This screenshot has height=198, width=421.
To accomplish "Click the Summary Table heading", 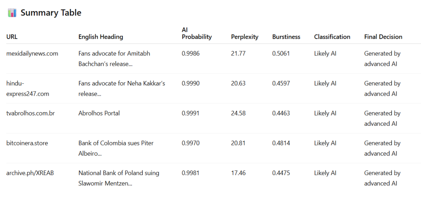I will click(x=51, y=13).
